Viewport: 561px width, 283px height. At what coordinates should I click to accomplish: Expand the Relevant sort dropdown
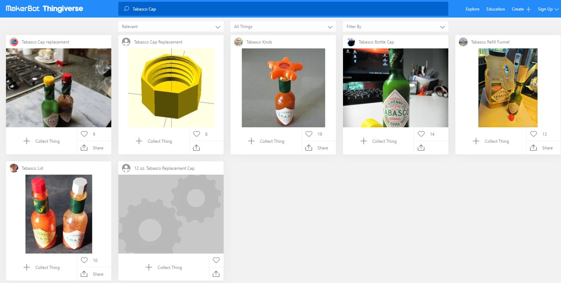coord(171,27)
